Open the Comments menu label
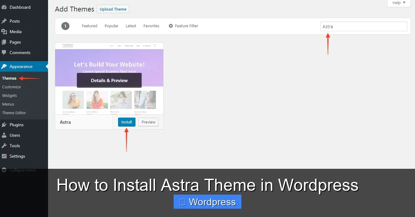 [20, 53]
